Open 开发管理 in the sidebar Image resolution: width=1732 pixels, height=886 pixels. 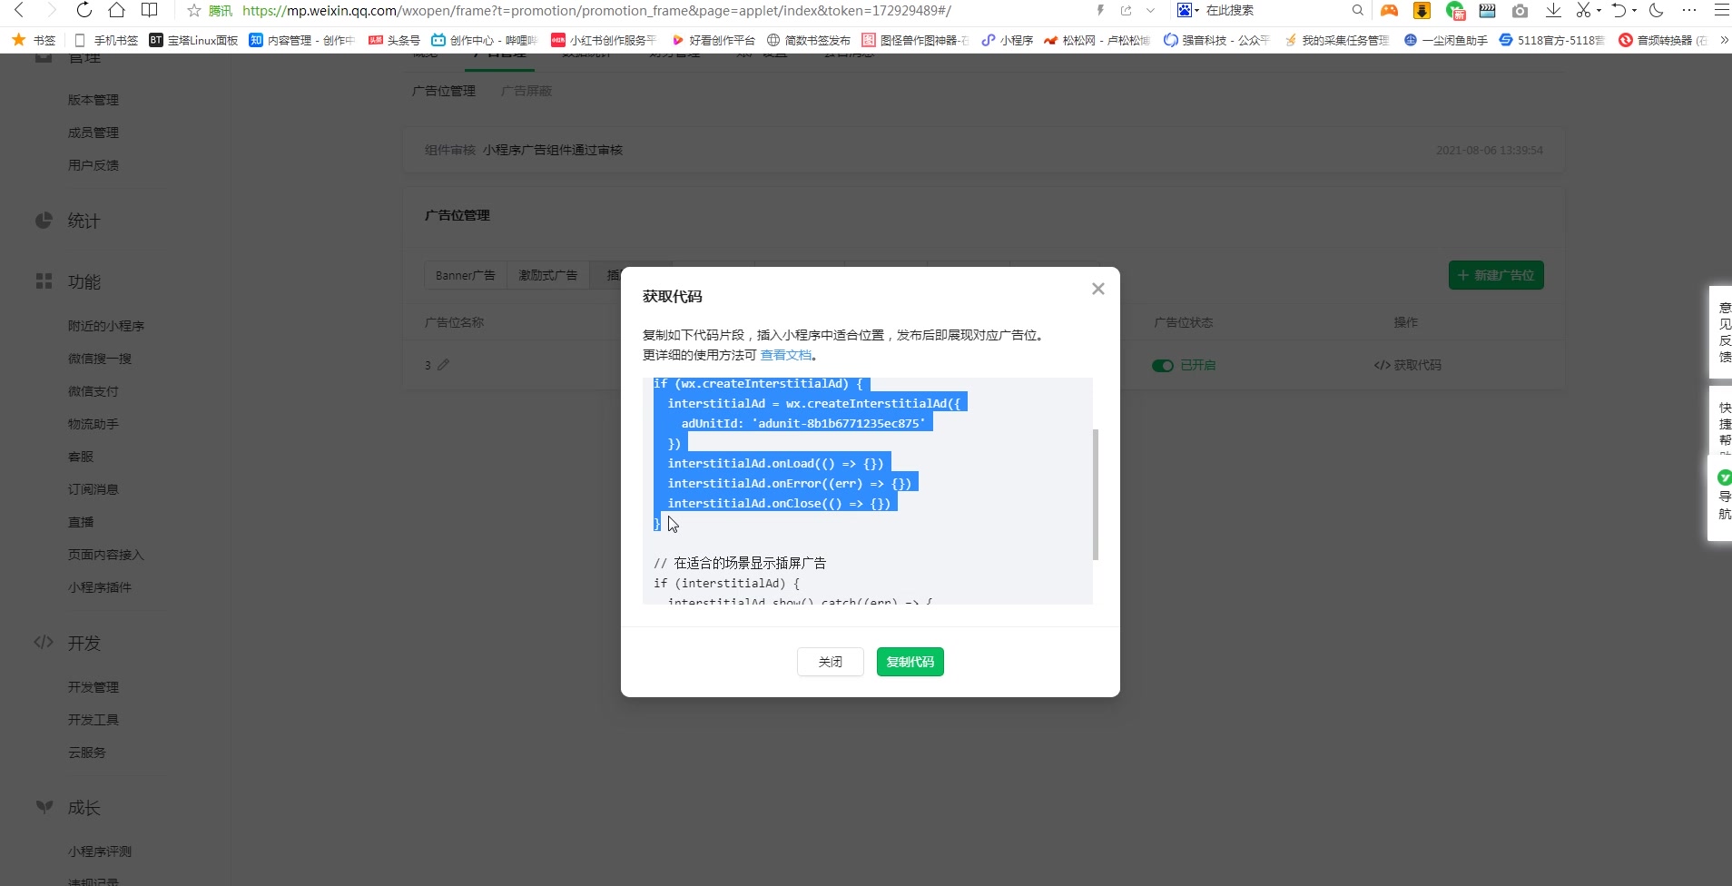pyautogui.click(x=93, y=687)
